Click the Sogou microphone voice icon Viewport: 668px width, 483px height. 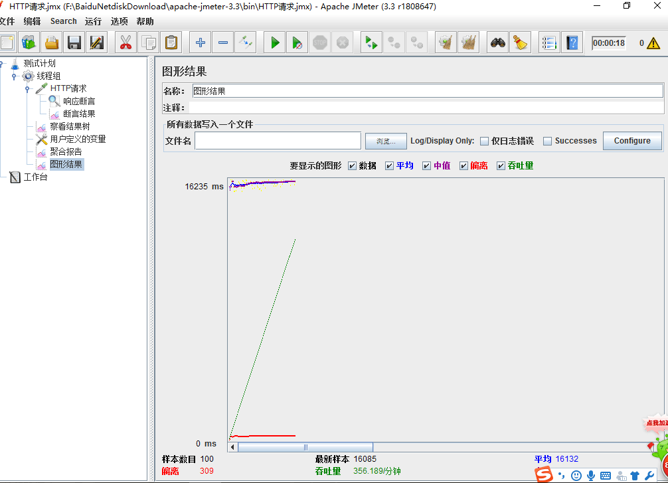591,475
